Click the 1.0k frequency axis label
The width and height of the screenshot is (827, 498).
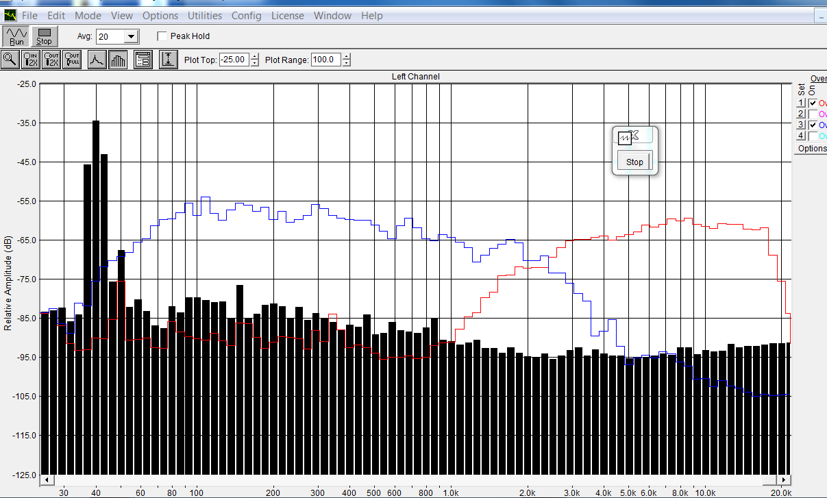coord(450,493)
